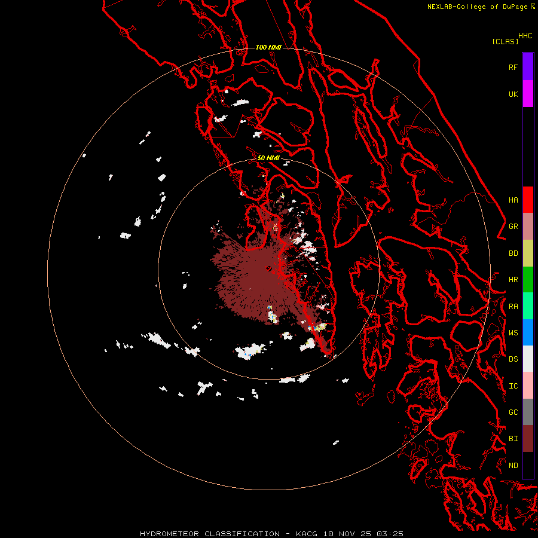The width and height of the screenshot is (538, 538).
Task: Click the UK legend label text
Action: (x=513, y=94)
